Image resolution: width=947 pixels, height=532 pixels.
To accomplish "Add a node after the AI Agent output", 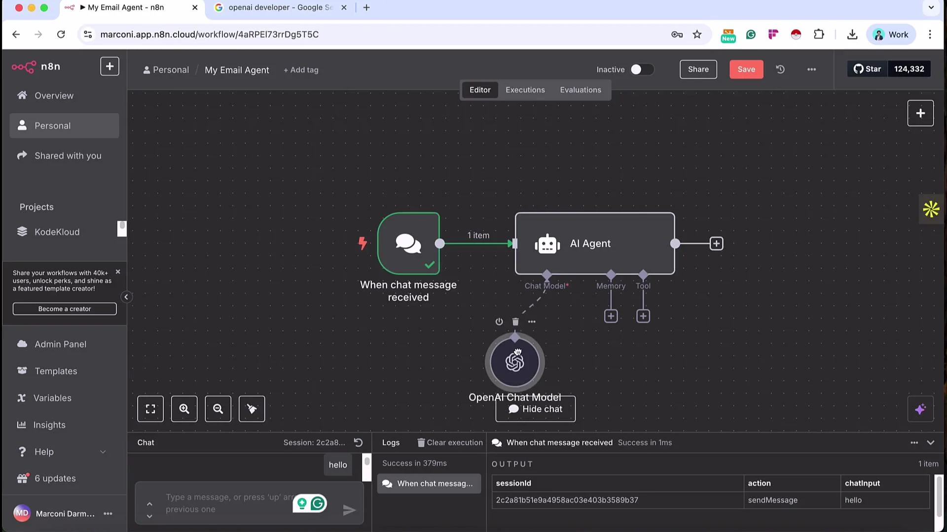I will click(716, 243).
